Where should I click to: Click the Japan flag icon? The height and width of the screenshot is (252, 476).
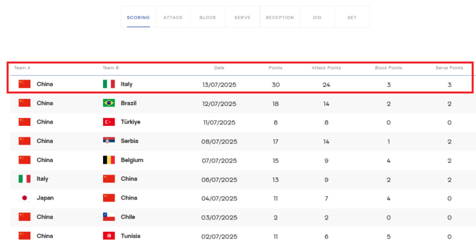pyautogui.click(x=25, y=198)
